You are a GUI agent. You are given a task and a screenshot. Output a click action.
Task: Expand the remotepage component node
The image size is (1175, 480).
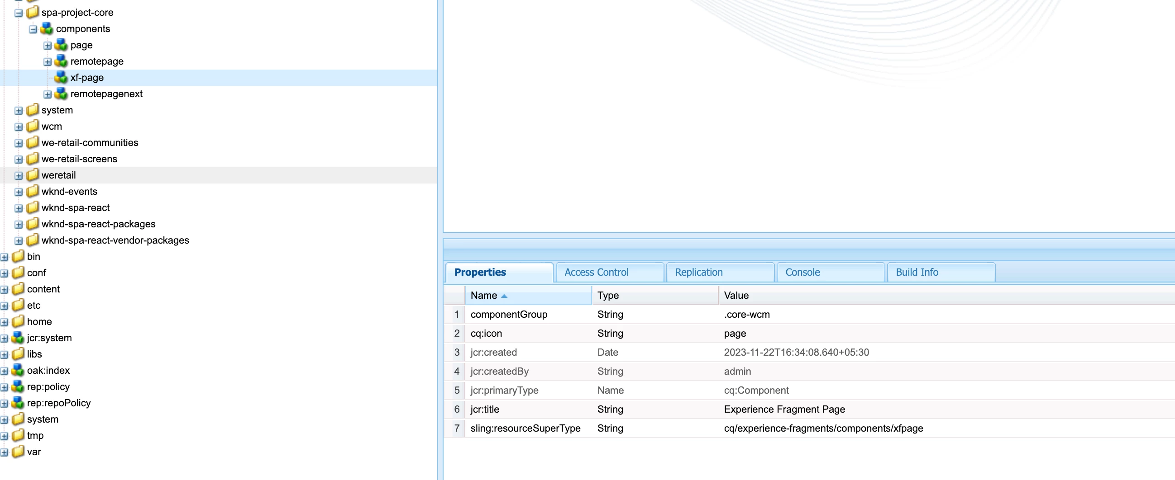(48, 62)
